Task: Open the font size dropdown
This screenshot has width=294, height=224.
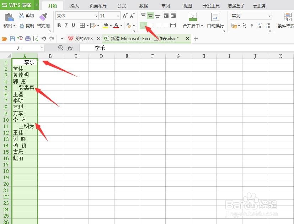Action: [x=118, y=16]
